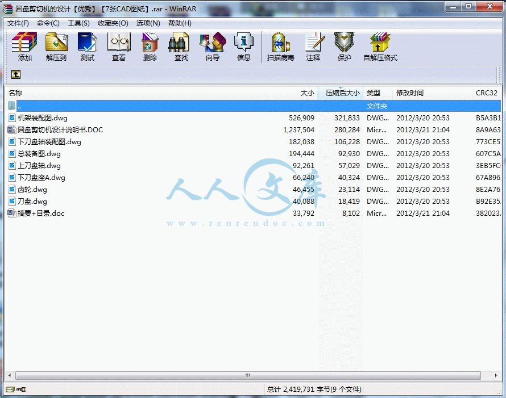Click packed size value 321,833
This screenshot has width=506, height=398.
click(x=347, y=118)
